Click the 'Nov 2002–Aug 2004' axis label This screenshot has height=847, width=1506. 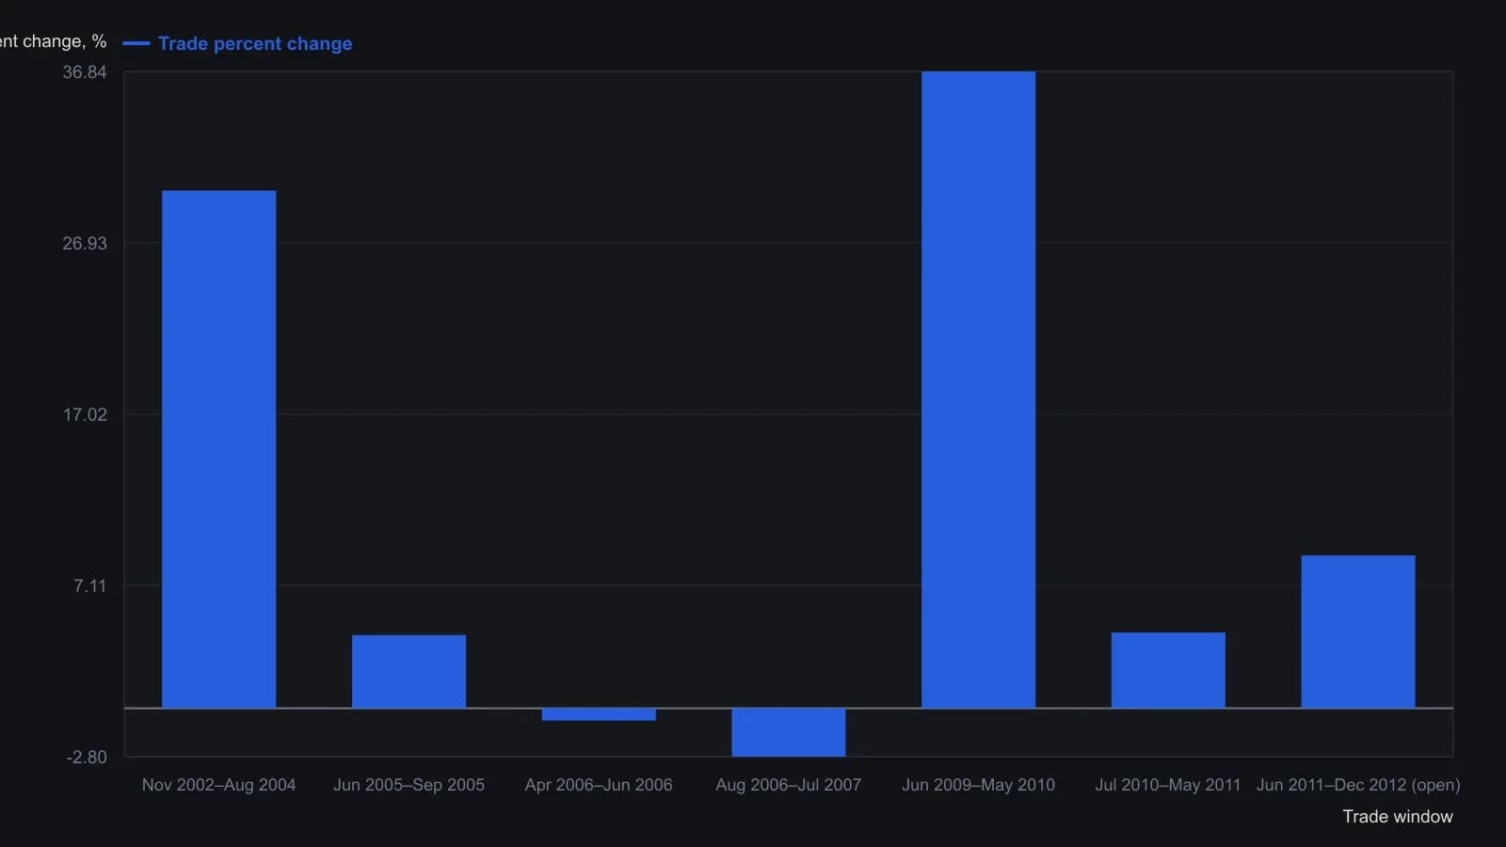point(218,785)
